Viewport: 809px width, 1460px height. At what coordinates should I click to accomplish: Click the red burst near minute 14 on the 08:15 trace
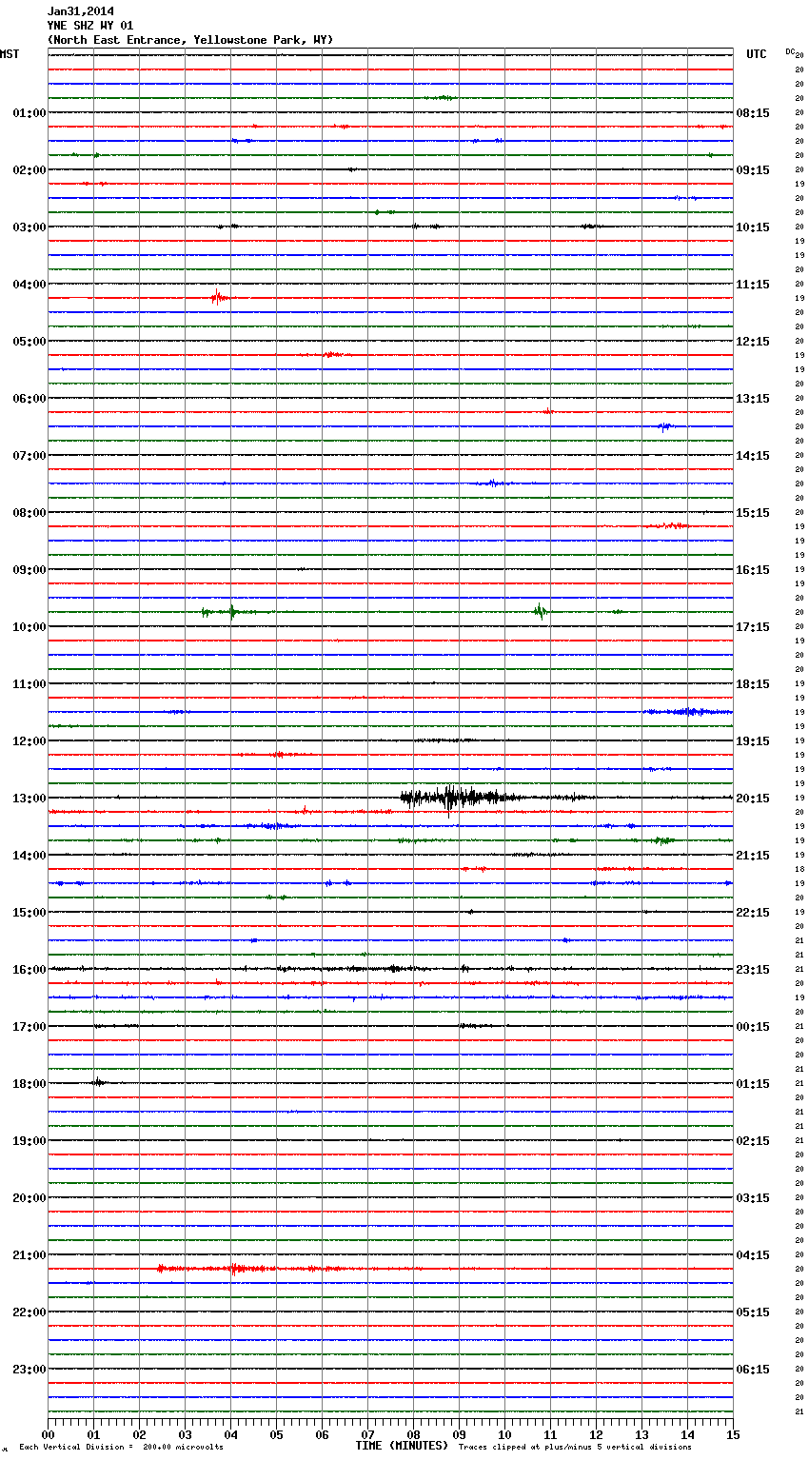(667, 525)
